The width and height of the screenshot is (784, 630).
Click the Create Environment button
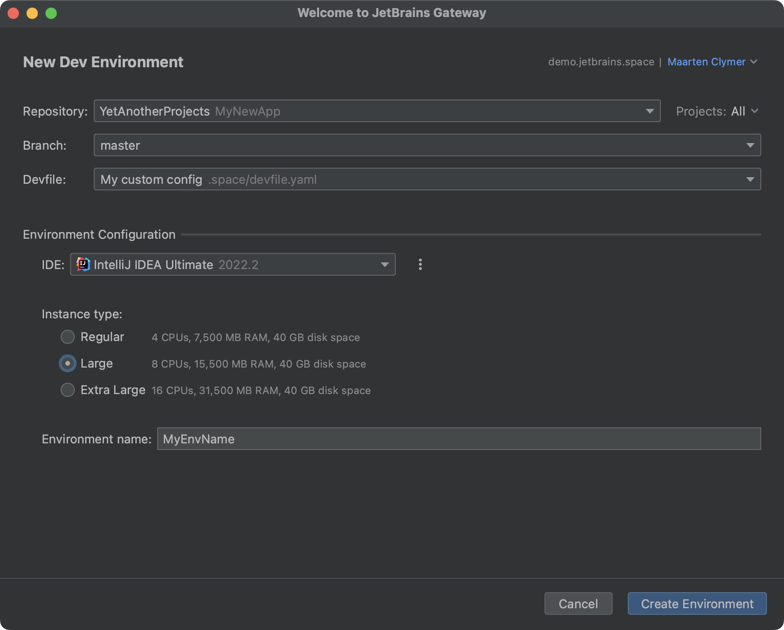696,603
